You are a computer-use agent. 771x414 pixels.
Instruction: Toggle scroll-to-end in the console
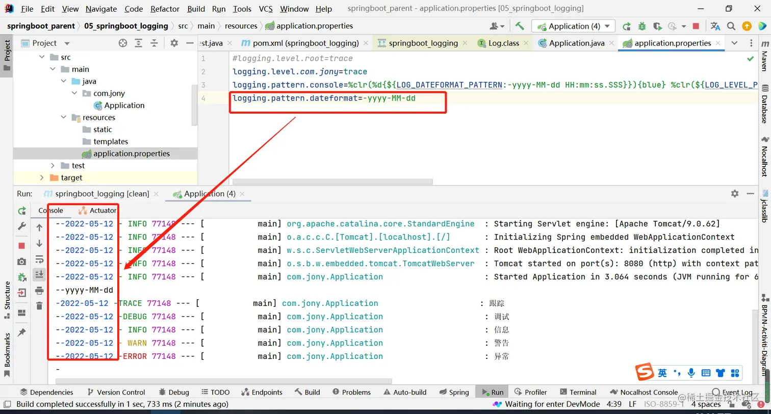39,275
